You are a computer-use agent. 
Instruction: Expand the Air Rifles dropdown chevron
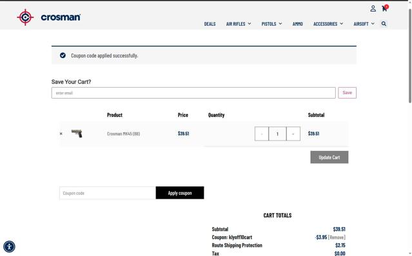tap(249, 24)
